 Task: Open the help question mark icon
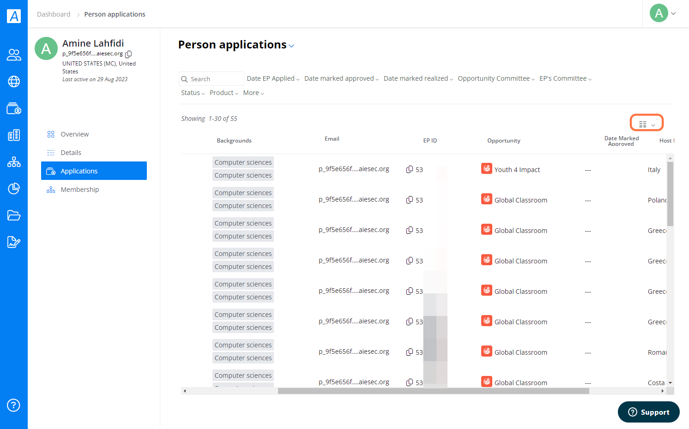point(13,405)
